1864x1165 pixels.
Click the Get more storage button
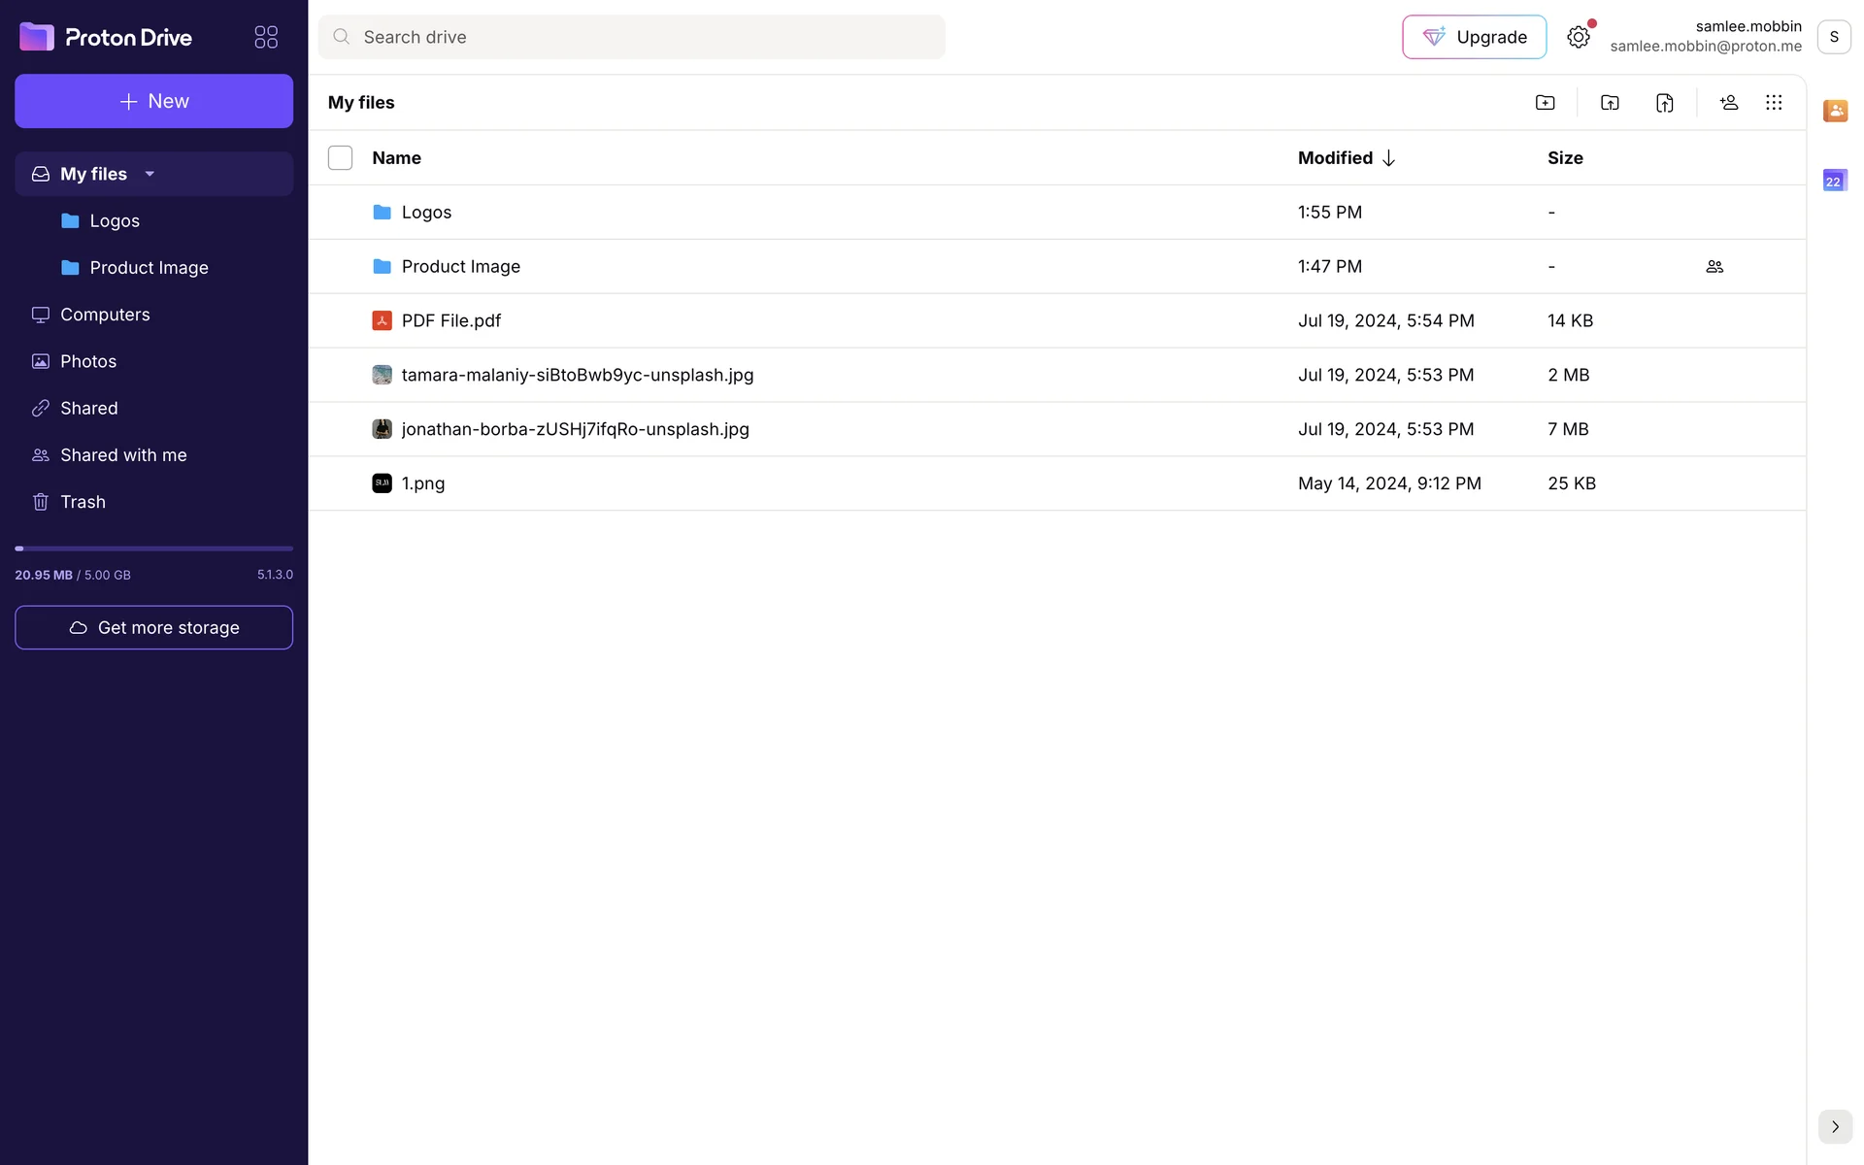point(153,627)
